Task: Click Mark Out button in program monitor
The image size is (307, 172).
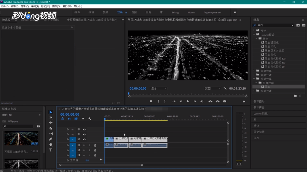Action: pos(165,101)
